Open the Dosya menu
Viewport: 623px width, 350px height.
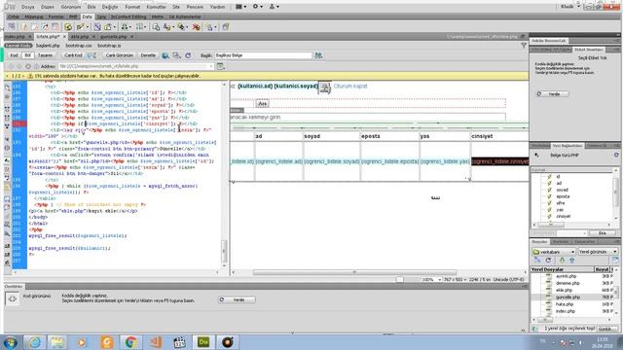[x=28, y=7]
